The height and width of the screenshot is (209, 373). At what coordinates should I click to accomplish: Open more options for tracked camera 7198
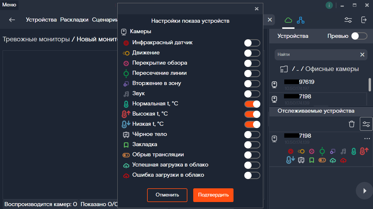click(367, 139)
